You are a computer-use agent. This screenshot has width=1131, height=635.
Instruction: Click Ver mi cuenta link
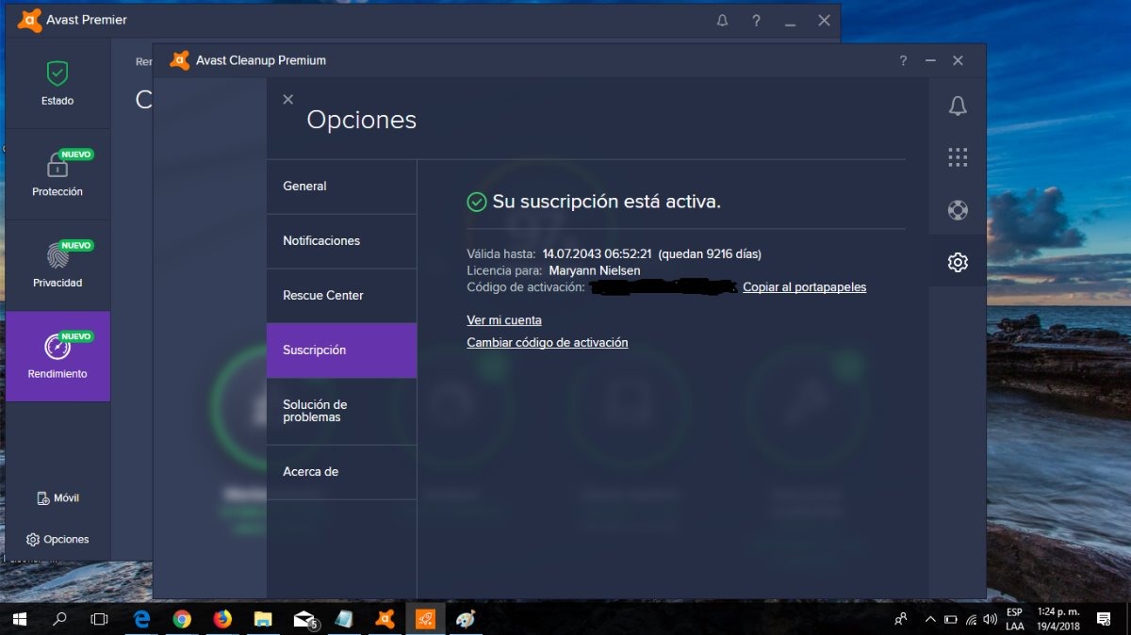click(504, 320)
